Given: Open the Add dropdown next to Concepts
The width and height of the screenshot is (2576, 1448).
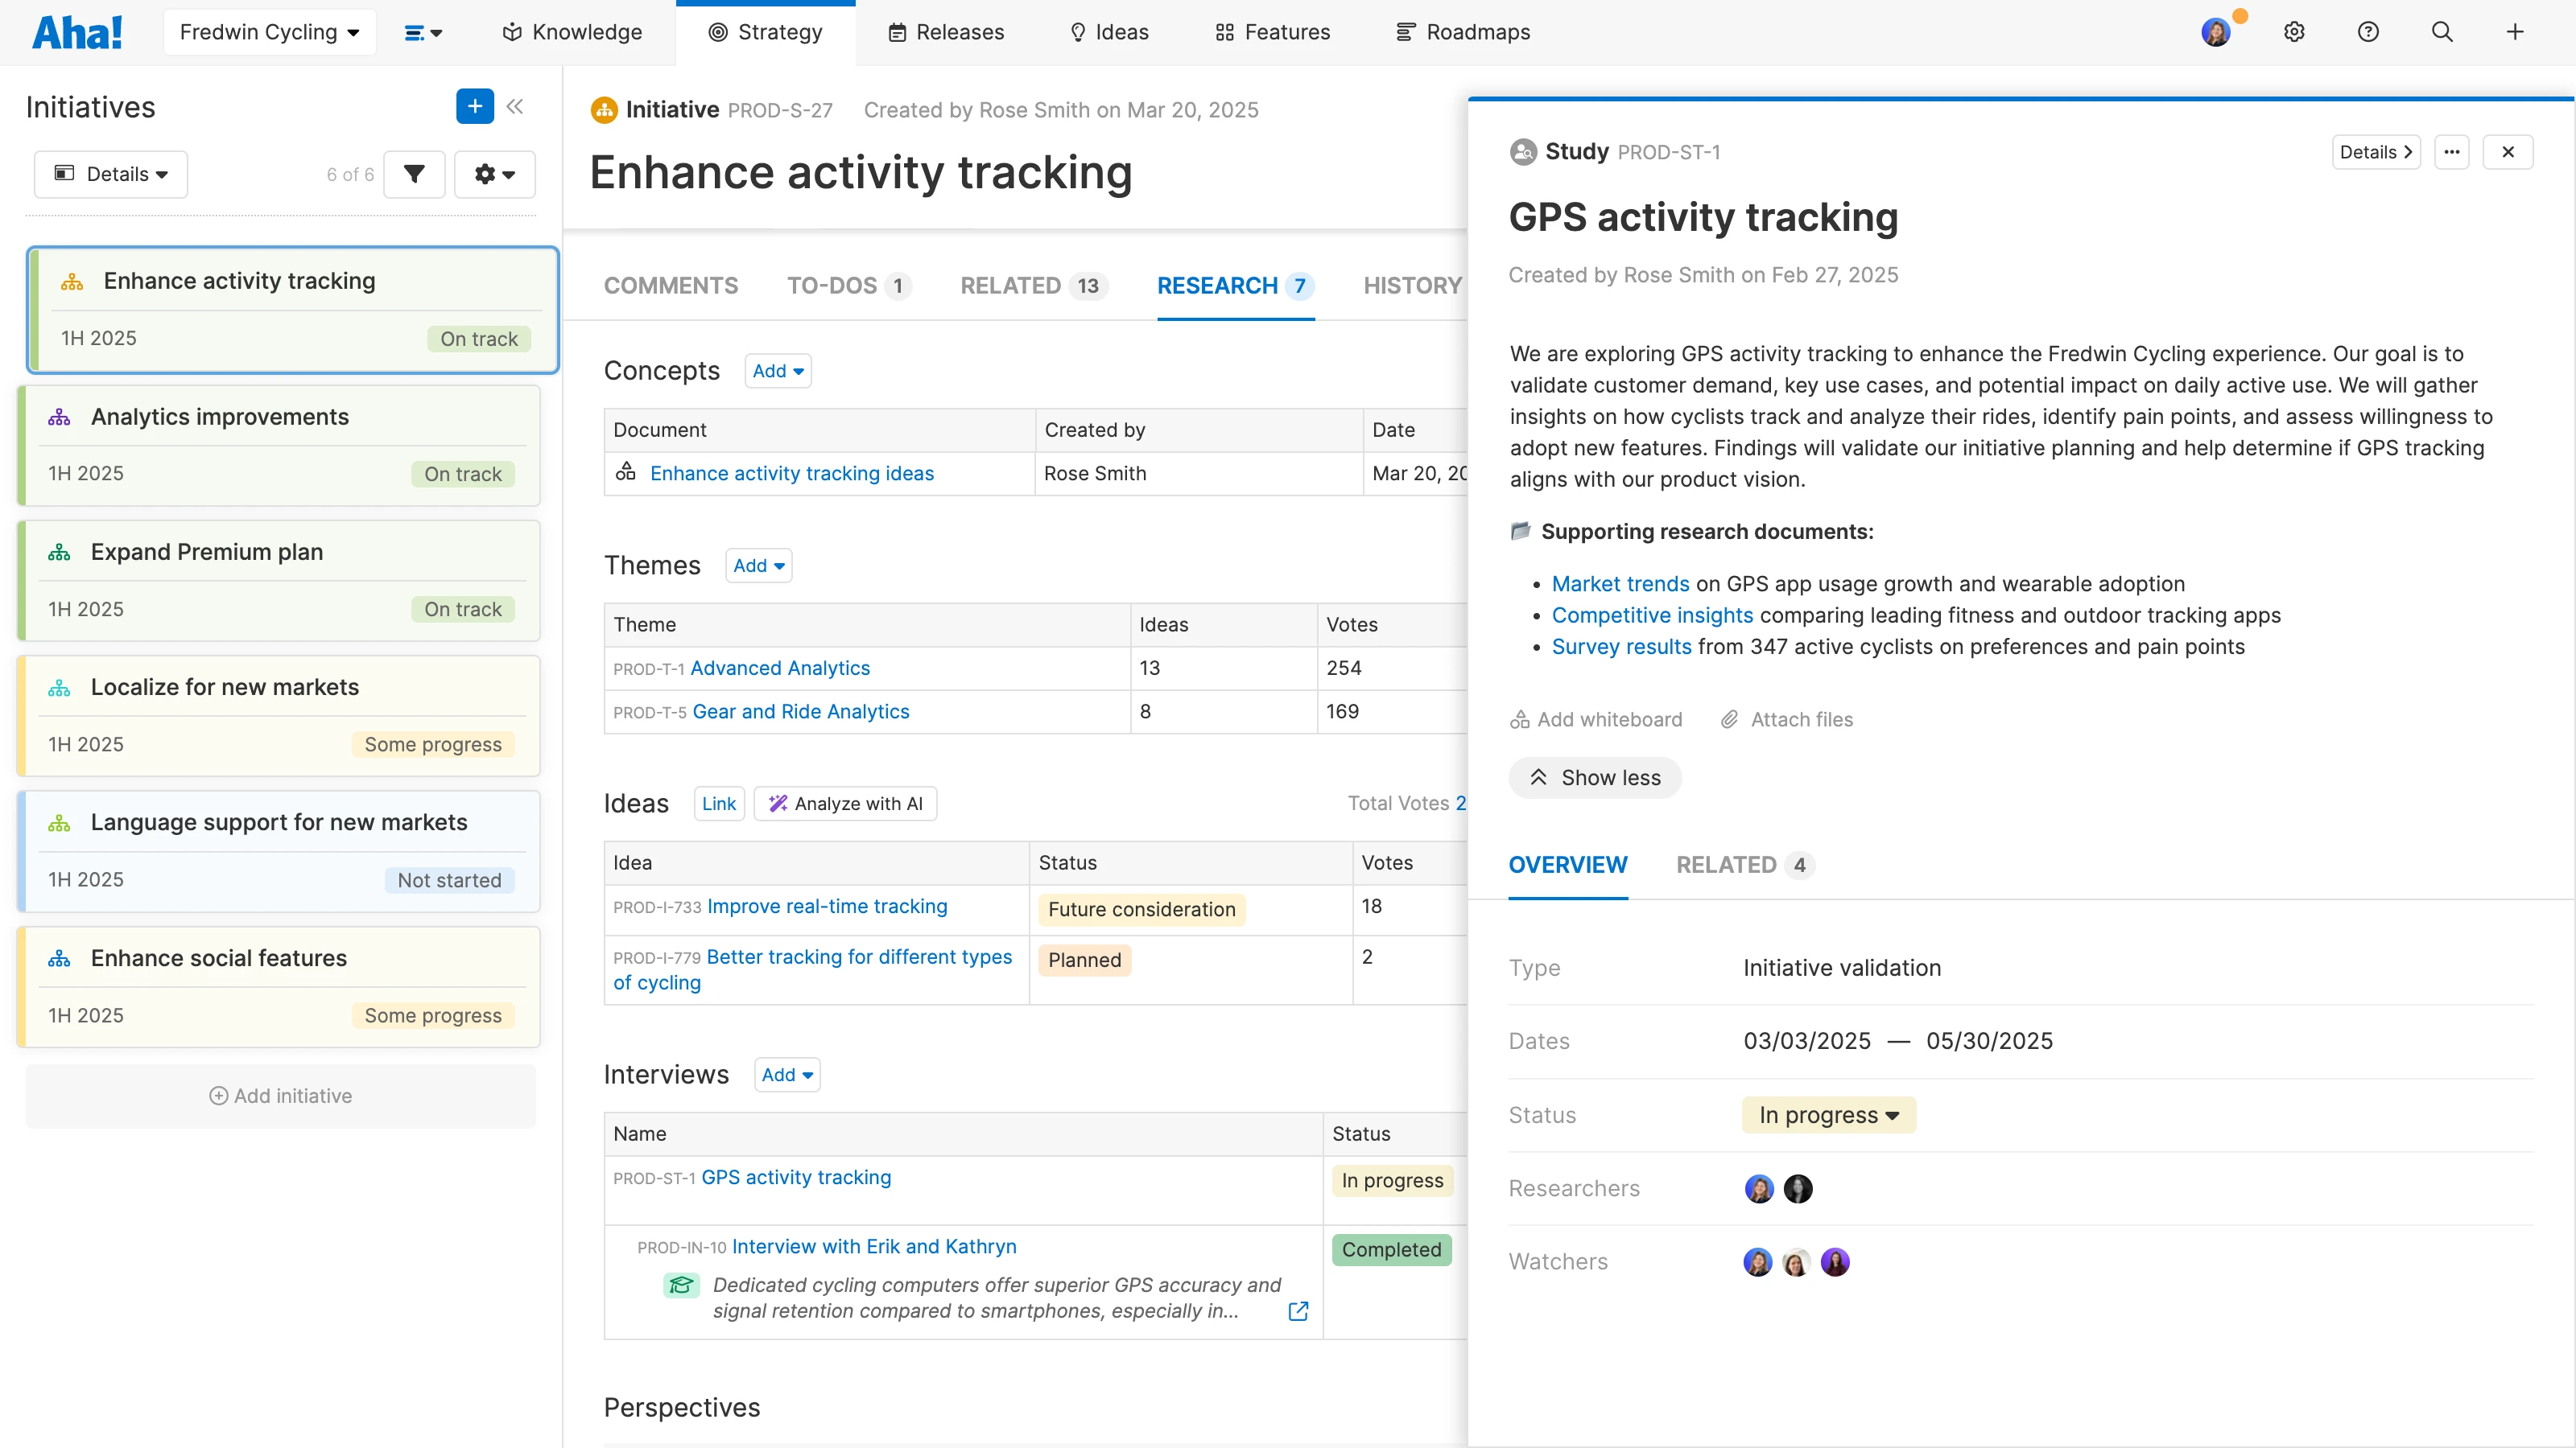Looking at the screenshot, I should 778,371.
